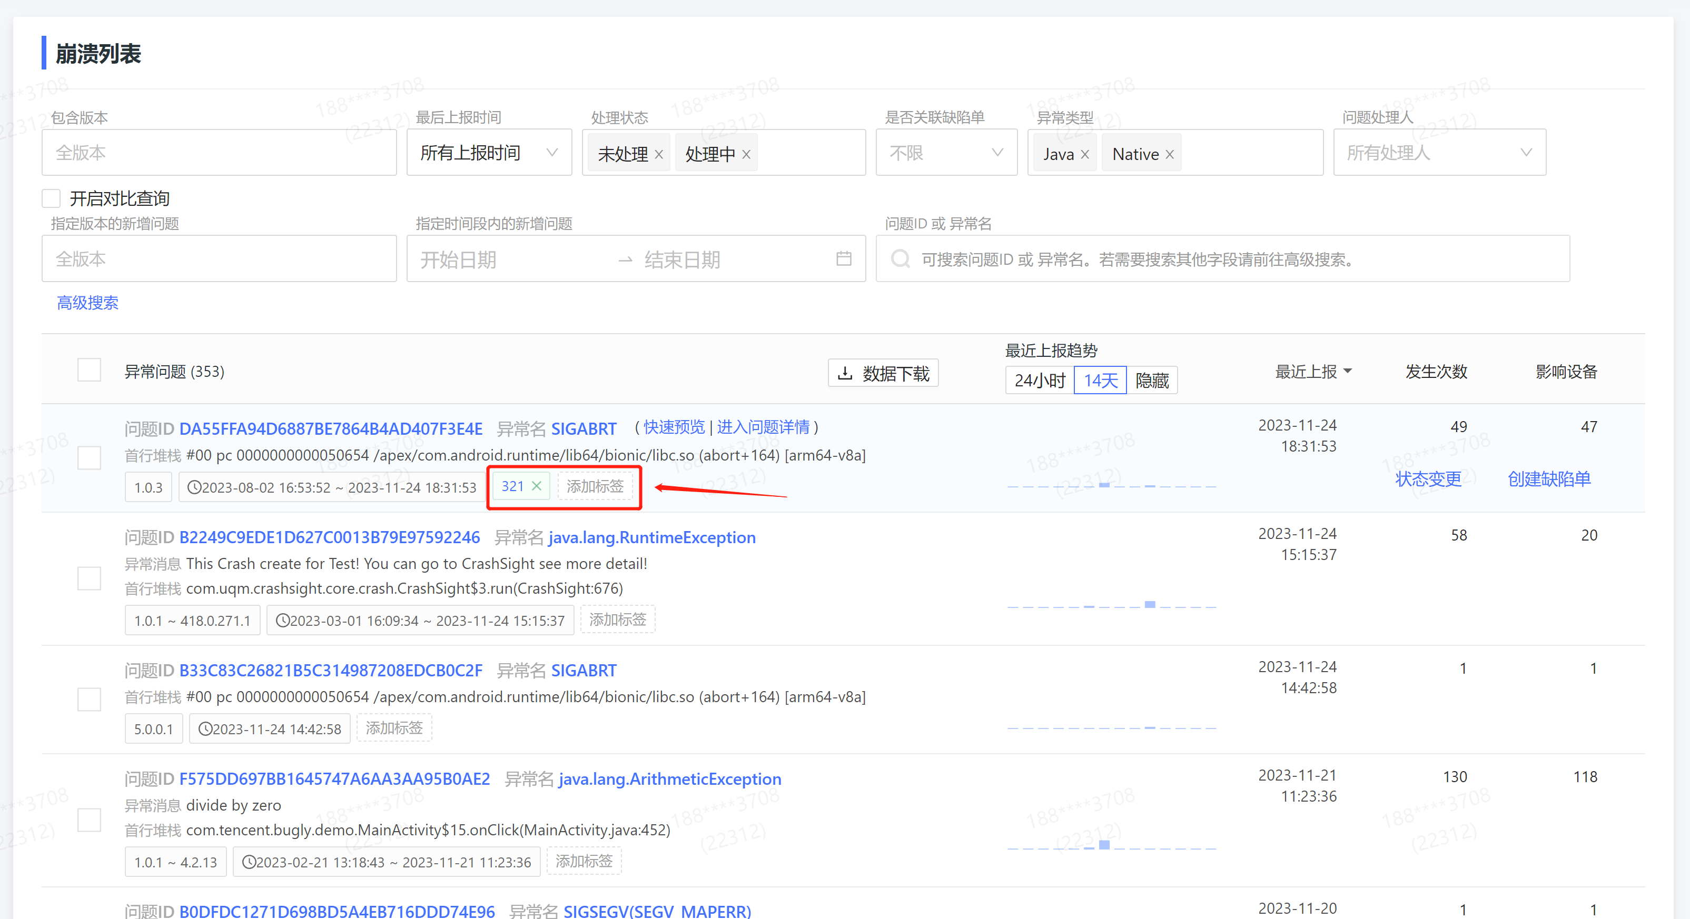Open 高级搜索 advanced search

(x=87, y=302)
